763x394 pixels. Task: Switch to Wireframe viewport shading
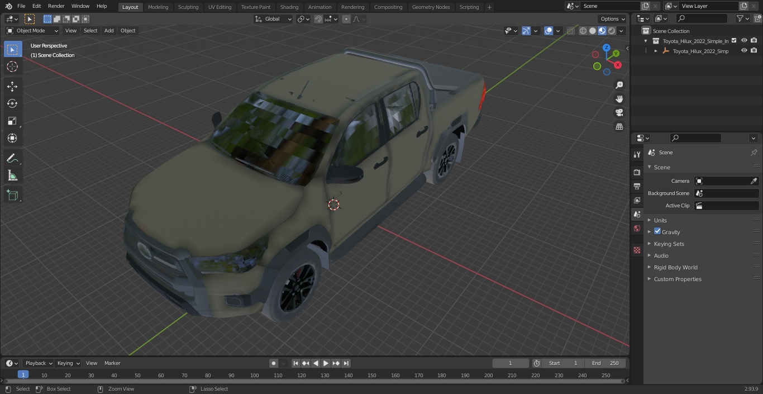click(583, 31)
